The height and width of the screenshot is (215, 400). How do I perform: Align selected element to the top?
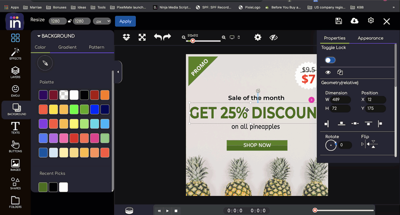pos(368,124)
